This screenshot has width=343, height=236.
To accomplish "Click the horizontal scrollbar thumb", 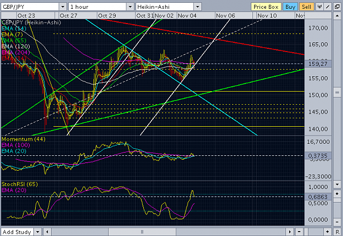I will tap(142, 232).
